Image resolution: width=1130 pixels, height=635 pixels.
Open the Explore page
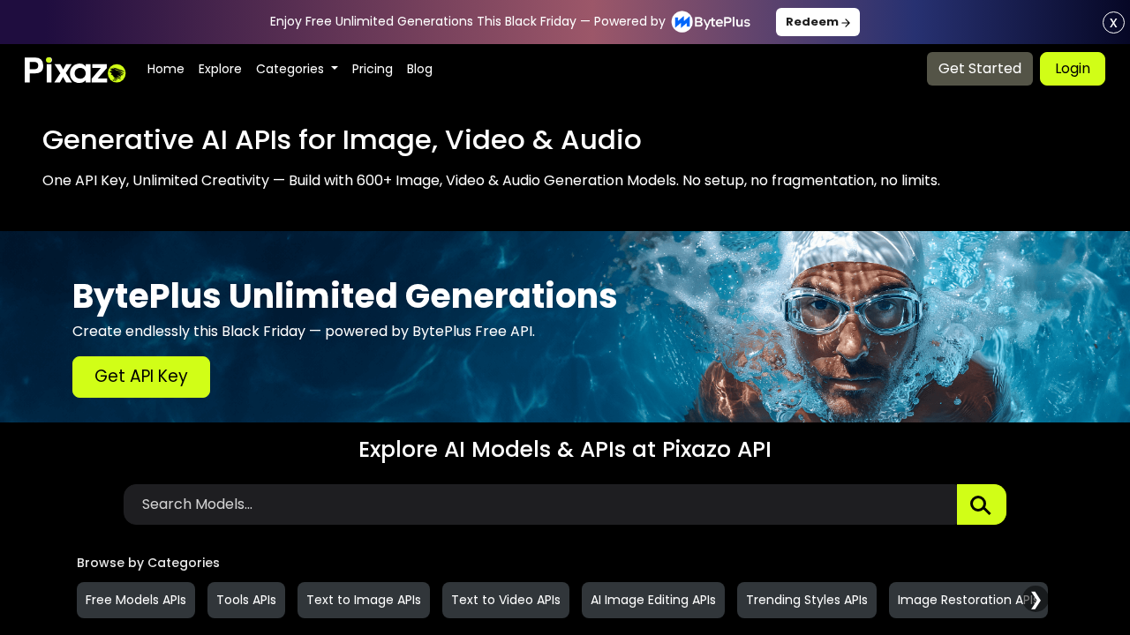(219, 68)
